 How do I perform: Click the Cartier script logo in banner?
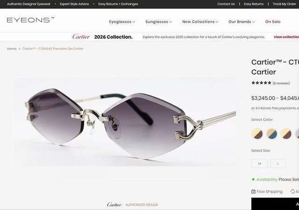[81, 36]
